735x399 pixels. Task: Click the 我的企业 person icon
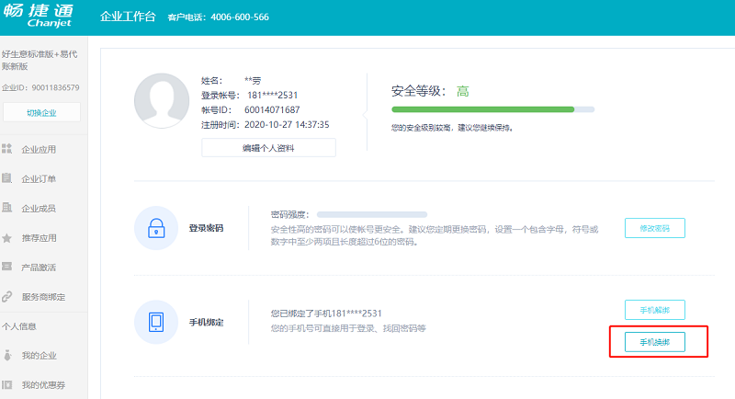(6, 355)
